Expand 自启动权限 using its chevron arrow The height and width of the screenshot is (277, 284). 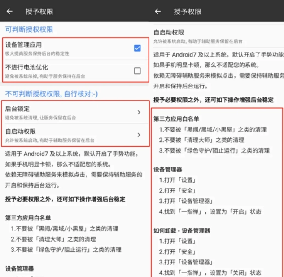pyautogui.click(x=138, y=135)
